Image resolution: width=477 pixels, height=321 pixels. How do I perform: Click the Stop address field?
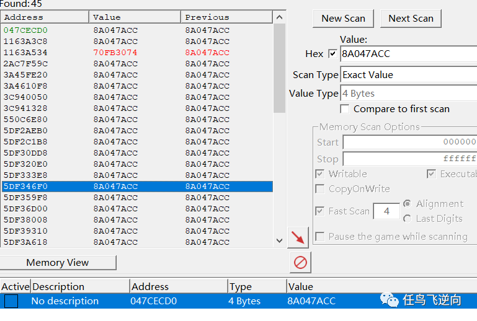point(410,159)
